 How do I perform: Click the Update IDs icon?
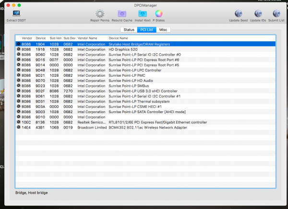257,13
